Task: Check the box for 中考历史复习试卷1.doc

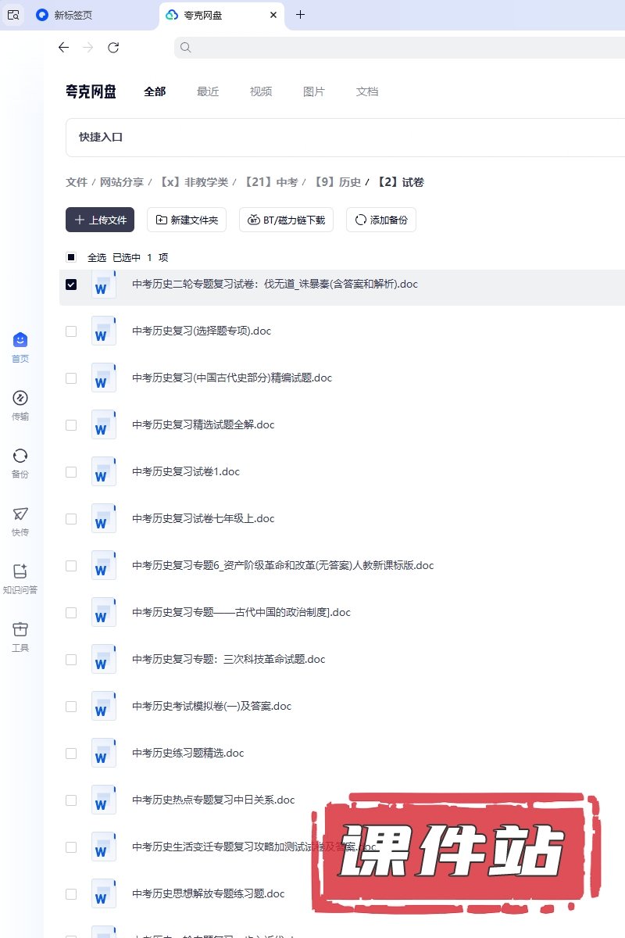Action: point(71,472)
